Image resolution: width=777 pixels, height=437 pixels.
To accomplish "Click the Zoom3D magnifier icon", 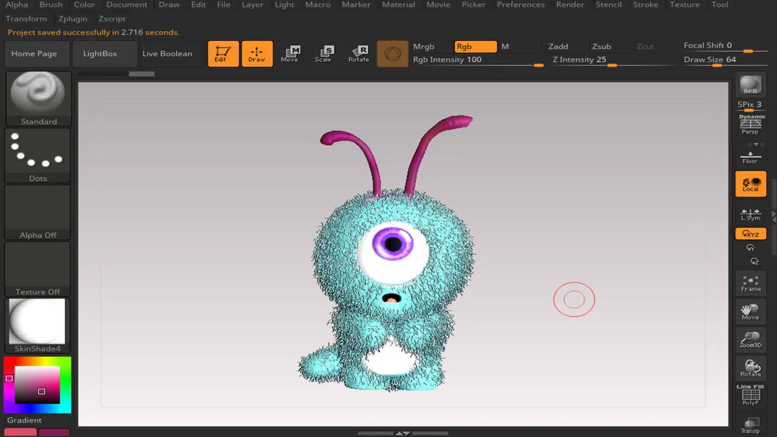I will (750, 340).
